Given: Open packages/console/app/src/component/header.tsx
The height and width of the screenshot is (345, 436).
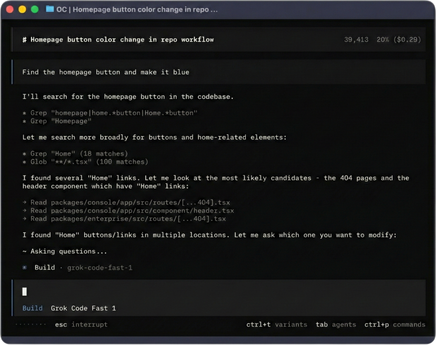Looking at the screenshot, I should (132, 211).
